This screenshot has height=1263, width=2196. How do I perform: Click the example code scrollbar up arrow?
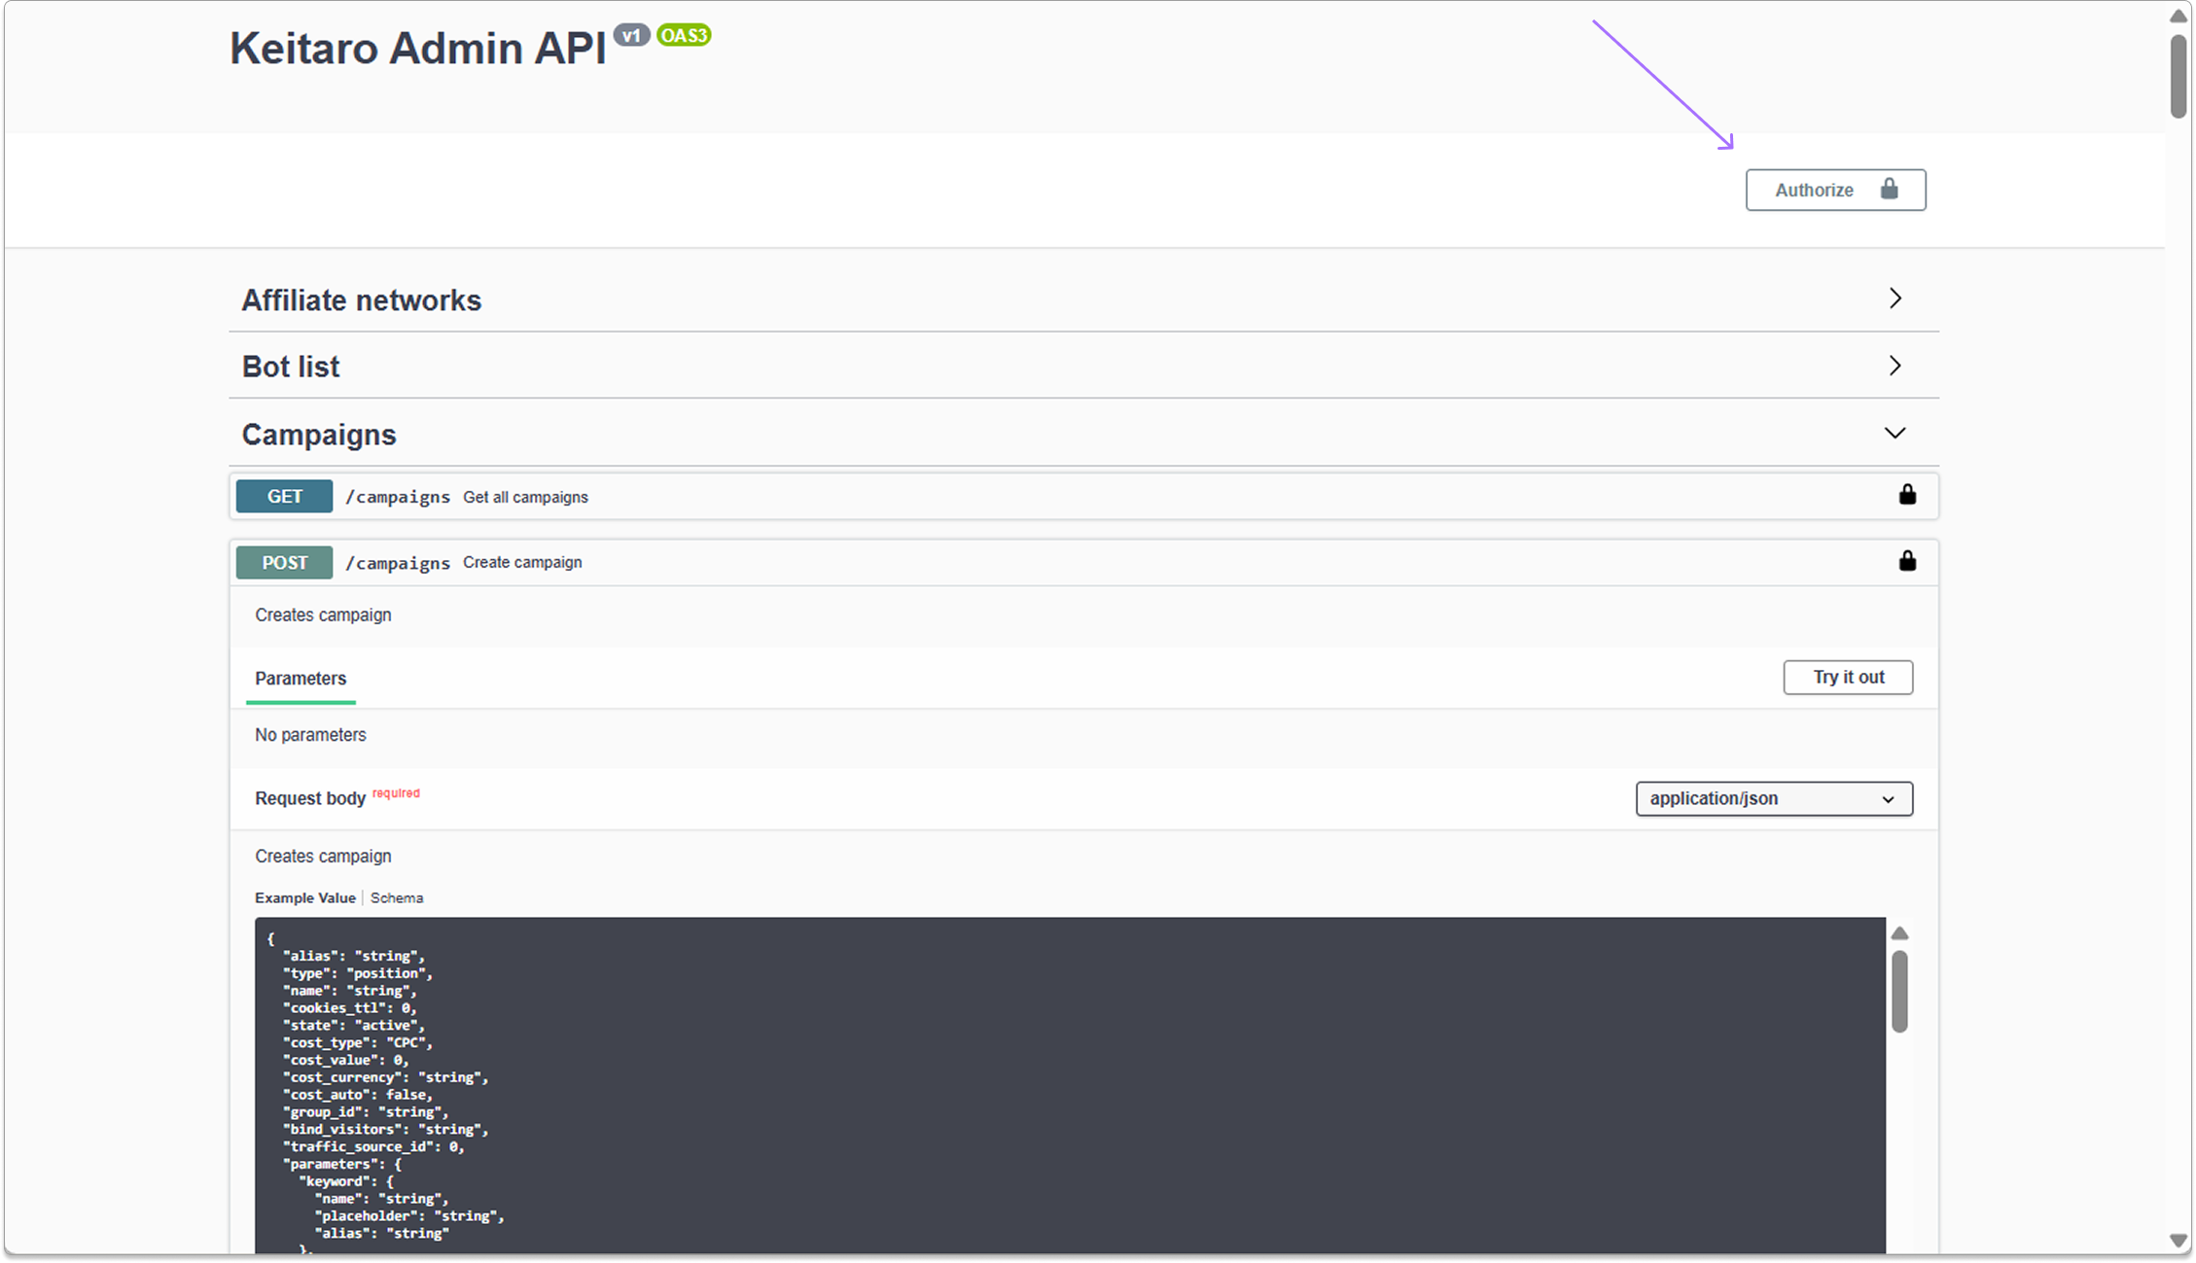(x=1899, y=933)
